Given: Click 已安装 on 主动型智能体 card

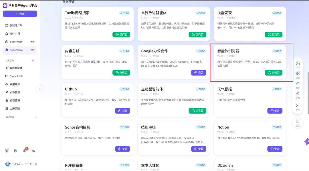Looking at the screenshot, I should pos(197,111).
